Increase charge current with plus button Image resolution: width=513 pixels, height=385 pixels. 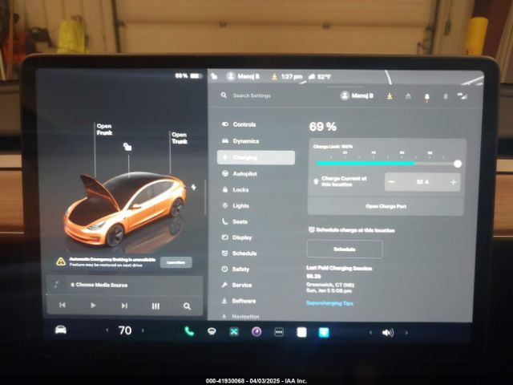[x=454, y=182]
